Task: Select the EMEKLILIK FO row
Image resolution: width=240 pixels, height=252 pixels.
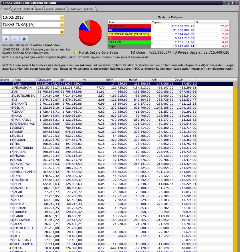Action: [116, 228]
